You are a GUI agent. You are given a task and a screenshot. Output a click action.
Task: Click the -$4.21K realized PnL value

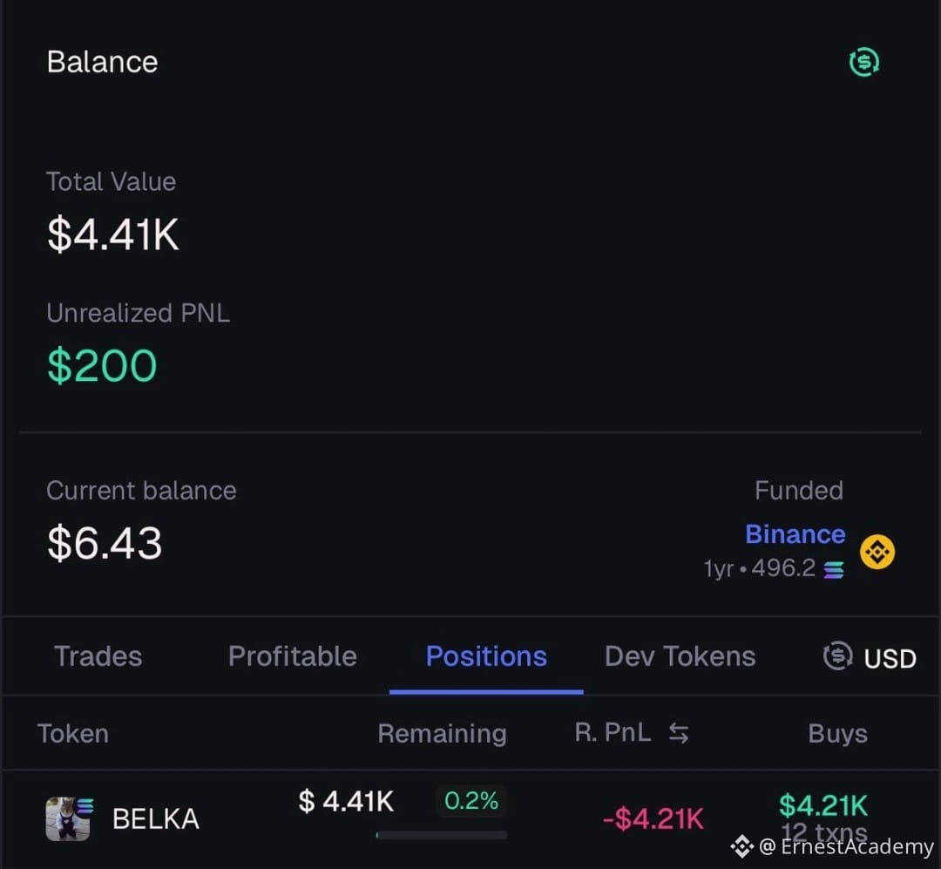(653, 818)
